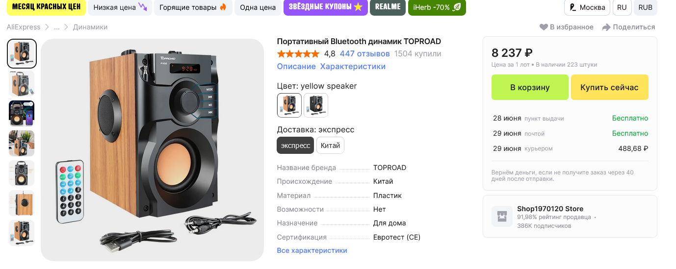Screen dimensions: 676x269
Task: Open the RU language selector
Action: pos(622,7)
